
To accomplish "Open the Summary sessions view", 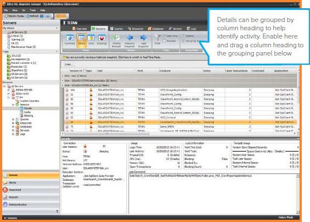I will click(70, 40).
